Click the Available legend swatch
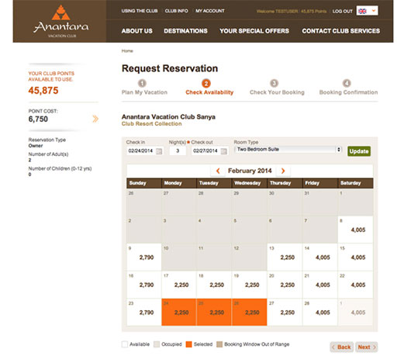Image resolution: width=411 pixels, height=356 pixels. pyautogui.click(x=125, y=344)
